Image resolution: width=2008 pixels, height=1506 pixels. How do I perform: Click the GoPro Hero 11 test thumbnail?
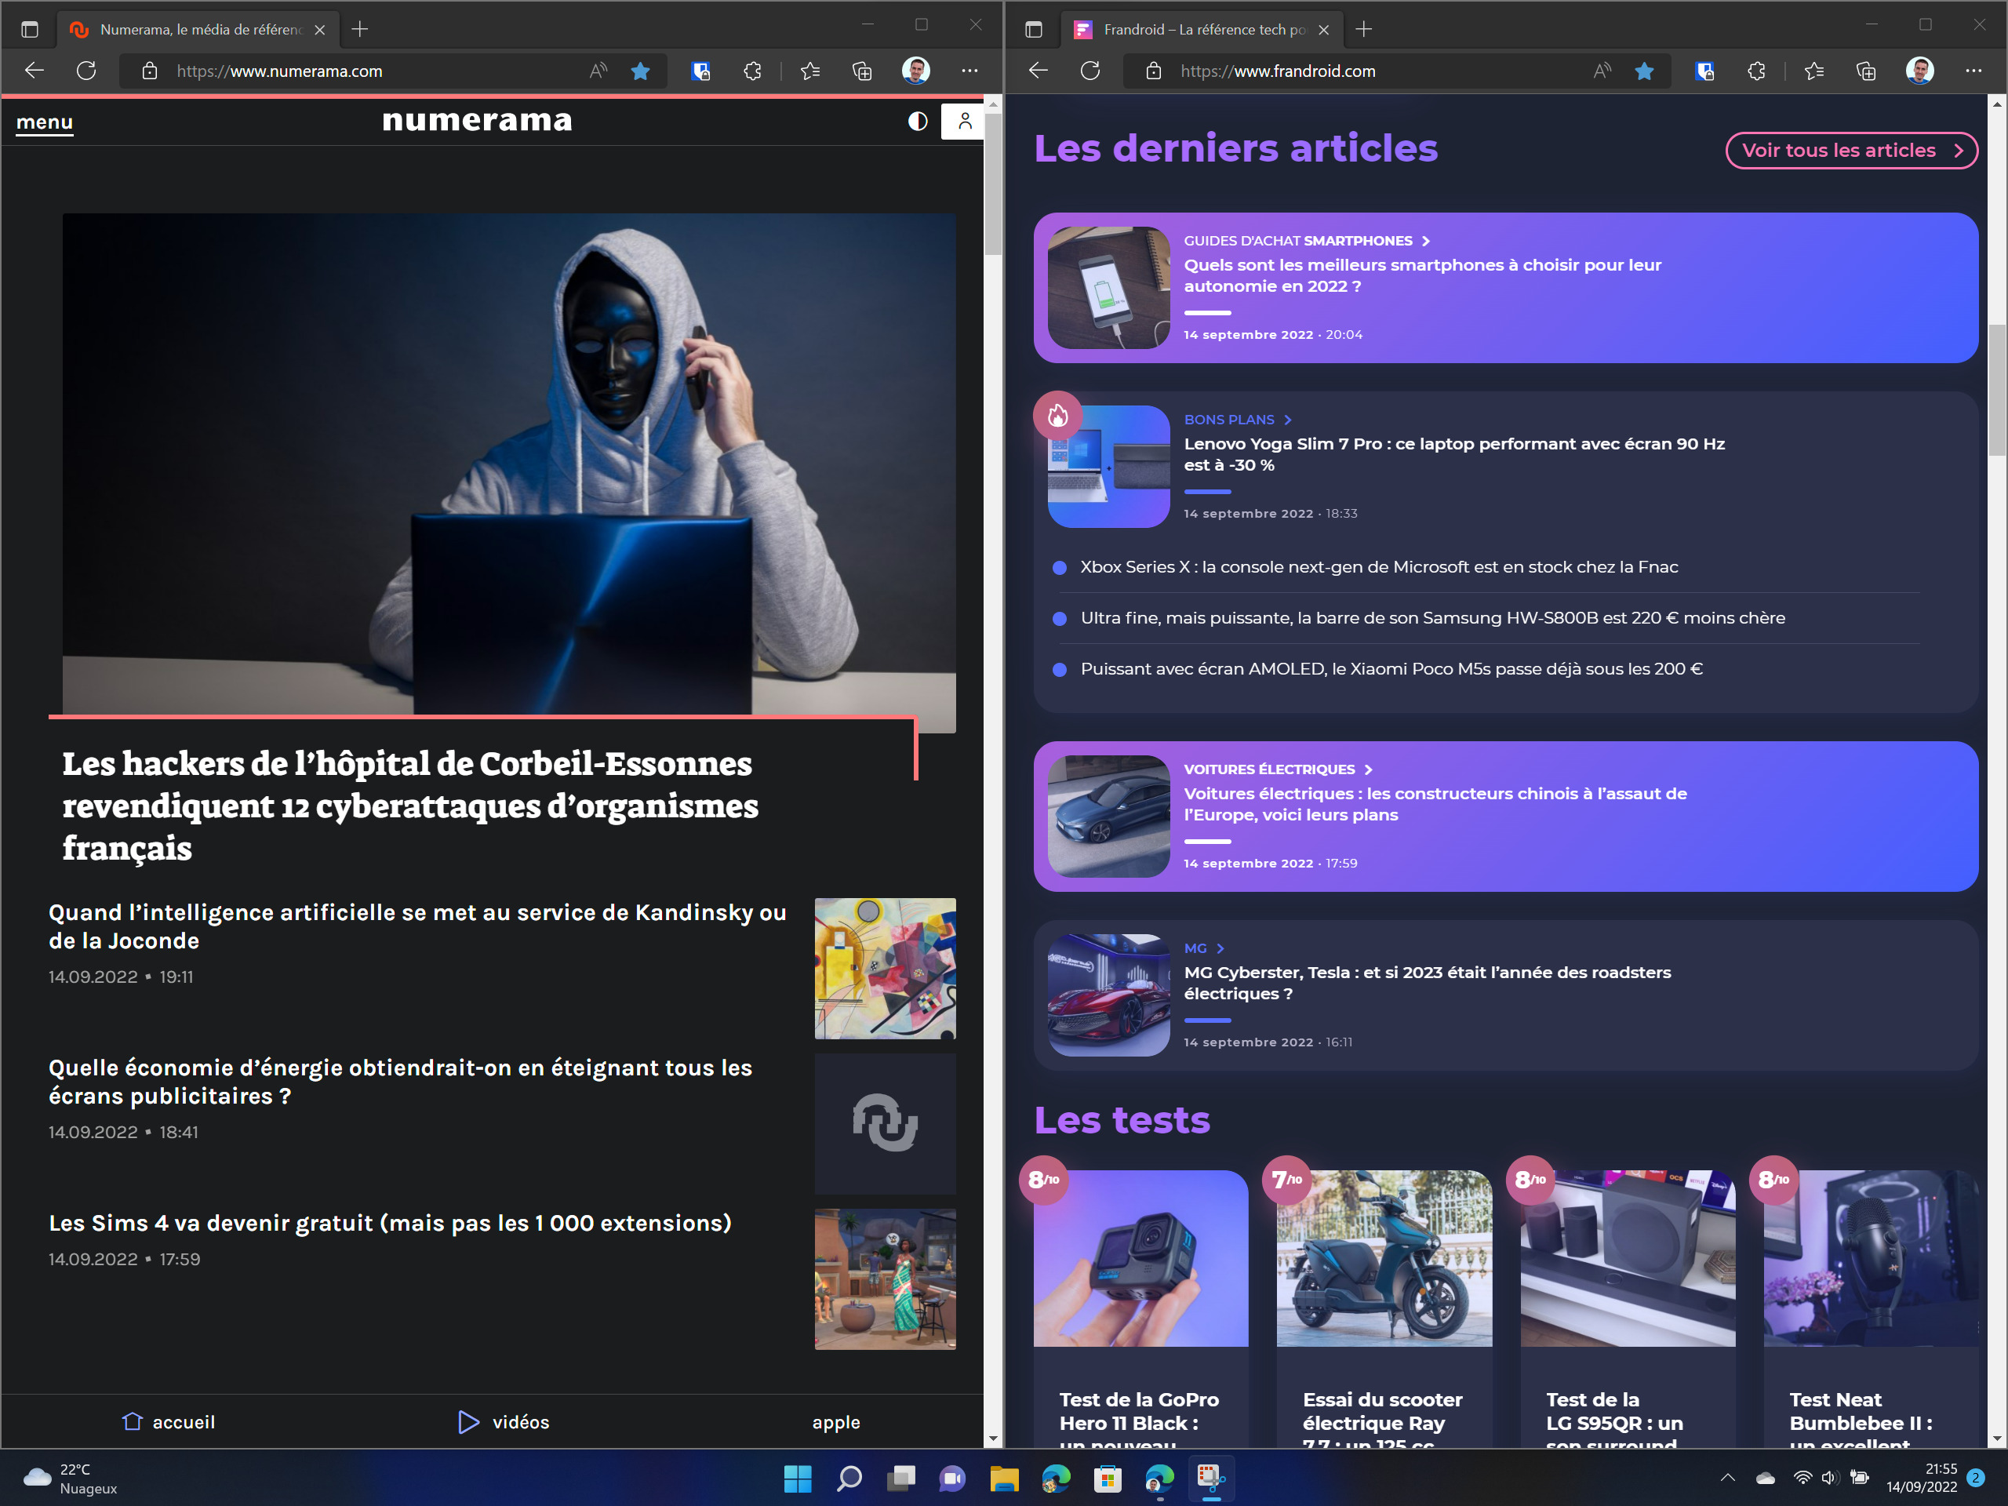pos(1140,1258)
